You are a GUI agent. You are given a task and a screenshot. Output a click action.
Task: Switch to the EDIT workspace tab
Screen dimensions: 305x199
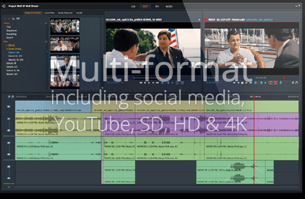click(145, 7)
